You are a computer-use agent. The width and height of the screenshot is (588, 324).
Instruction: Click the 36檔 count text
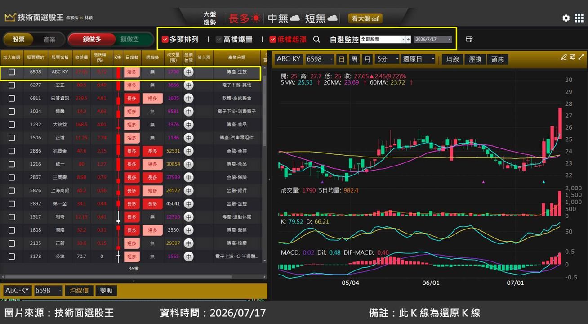point(134,269)
